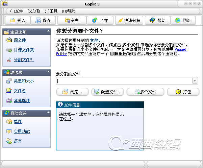The width and height of the screenshot is (203, 168).
Task: Click the users icon beside 语言
Action: [x=9, y=141]
